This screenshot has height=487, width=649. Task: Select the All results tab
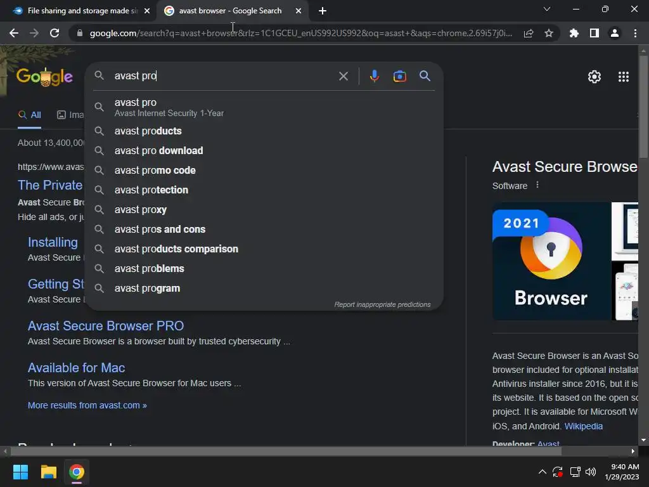tap(29, 115)
